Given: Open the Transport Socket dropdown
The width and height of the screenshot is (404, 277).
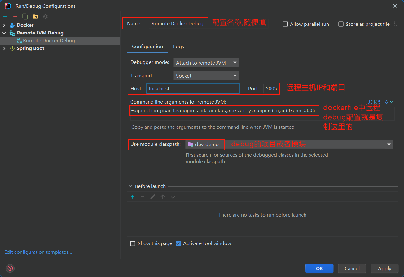Looking at the screenshot, I should (206, 76).
